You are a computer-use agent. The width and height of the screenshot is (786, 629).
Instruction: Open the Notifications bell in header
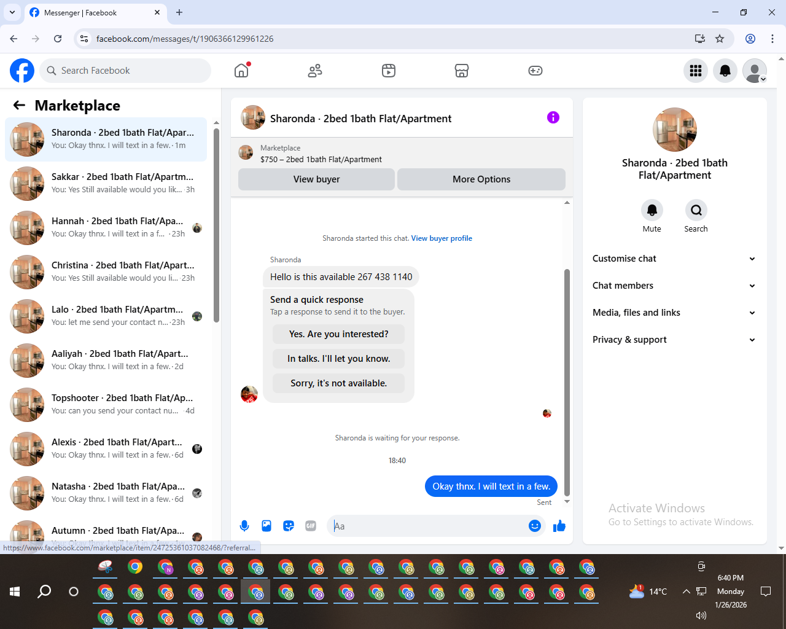[x=725, y=71]
